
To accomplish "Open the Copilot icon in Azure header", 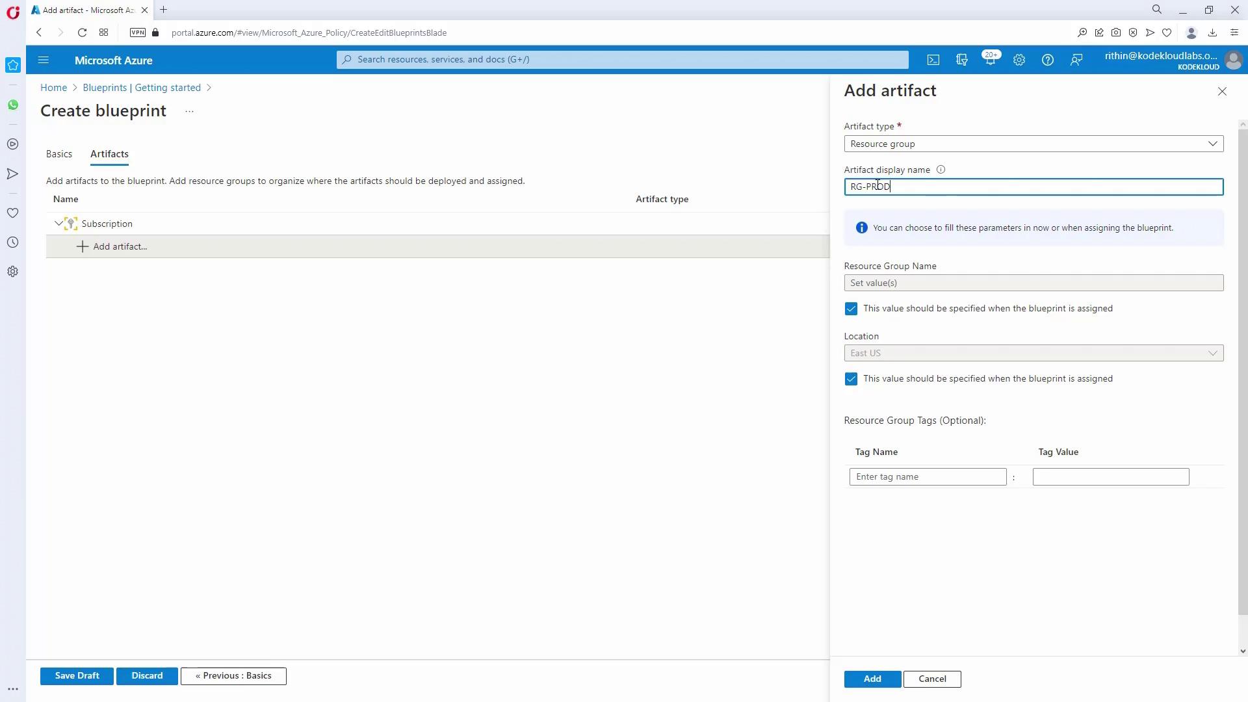I will [962, 60].
